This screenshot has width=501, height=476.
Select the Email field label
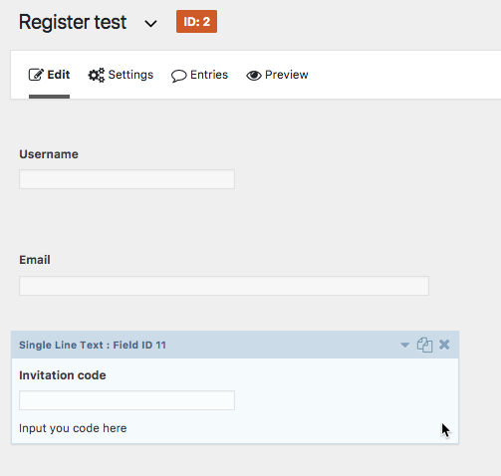pos(35,260)
